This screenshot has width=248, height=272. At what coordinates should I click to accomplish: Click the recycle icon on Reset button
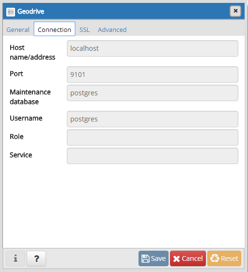(x=215, y=258)
